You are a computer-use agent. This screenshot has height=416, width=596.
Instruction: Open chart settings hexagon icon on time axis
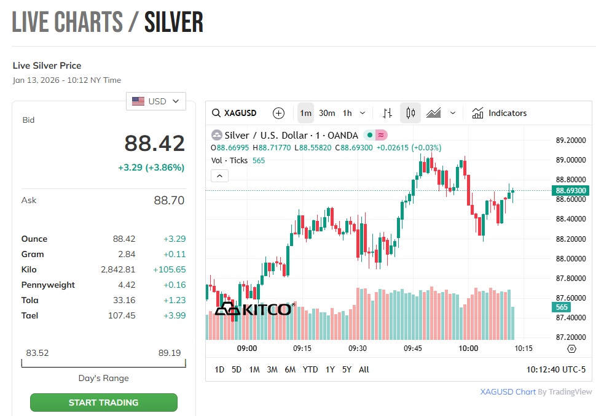click(x=571, y=349)
